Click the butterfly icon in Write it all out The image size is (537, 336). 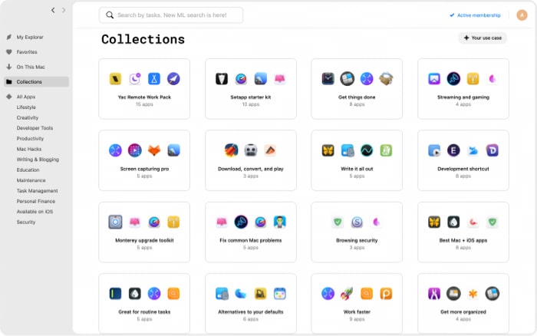pyautogui.click(x=328, y=150)
